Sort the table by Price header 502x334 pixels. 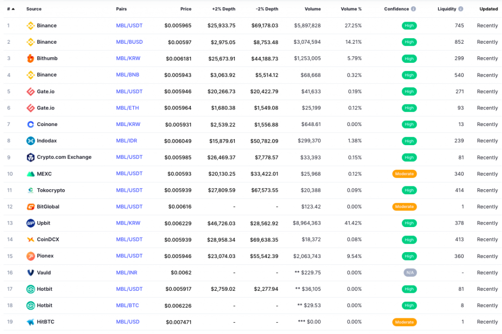coord(186,9)
